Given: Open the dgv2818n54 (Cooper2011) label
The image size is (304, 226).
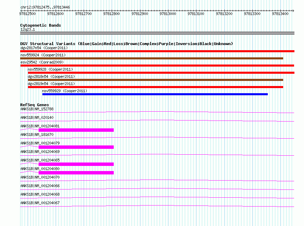Looking at the screenshot, I should 51,76.
